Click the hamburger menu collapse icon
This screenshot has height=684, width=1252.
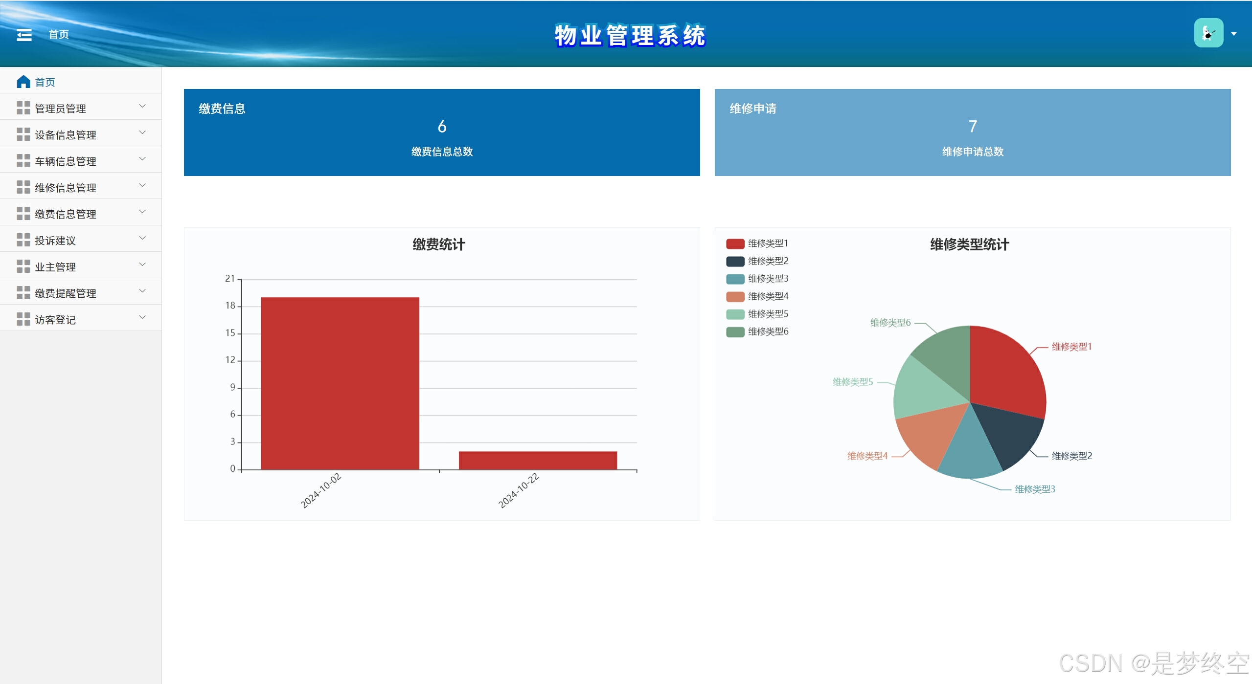[x=24, y=35]
